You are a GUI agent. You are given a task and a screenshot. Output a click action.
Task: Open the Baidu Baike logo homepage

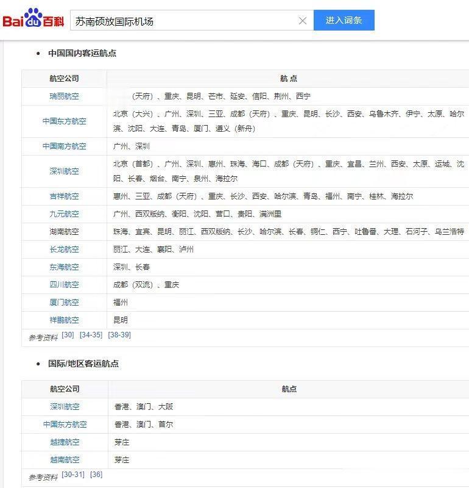point(33,19)
